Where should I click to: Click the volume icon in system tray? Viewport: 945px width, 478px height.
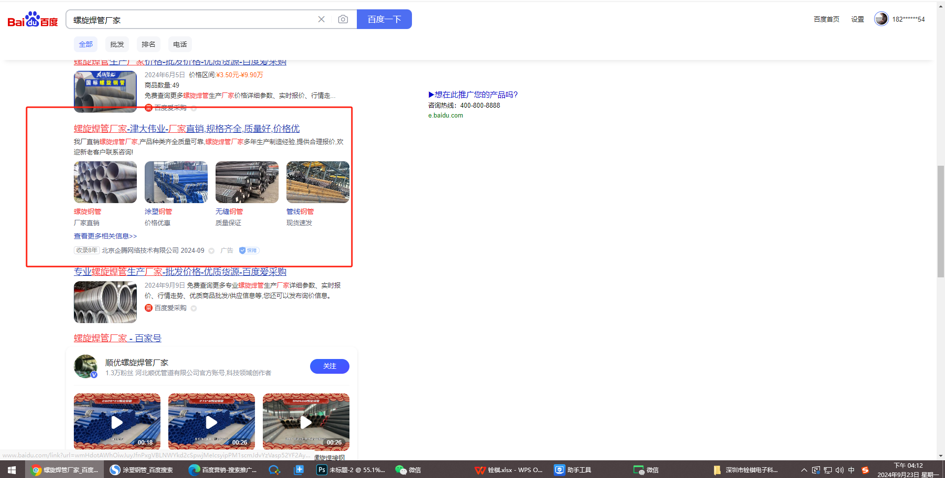coord(840,470)
